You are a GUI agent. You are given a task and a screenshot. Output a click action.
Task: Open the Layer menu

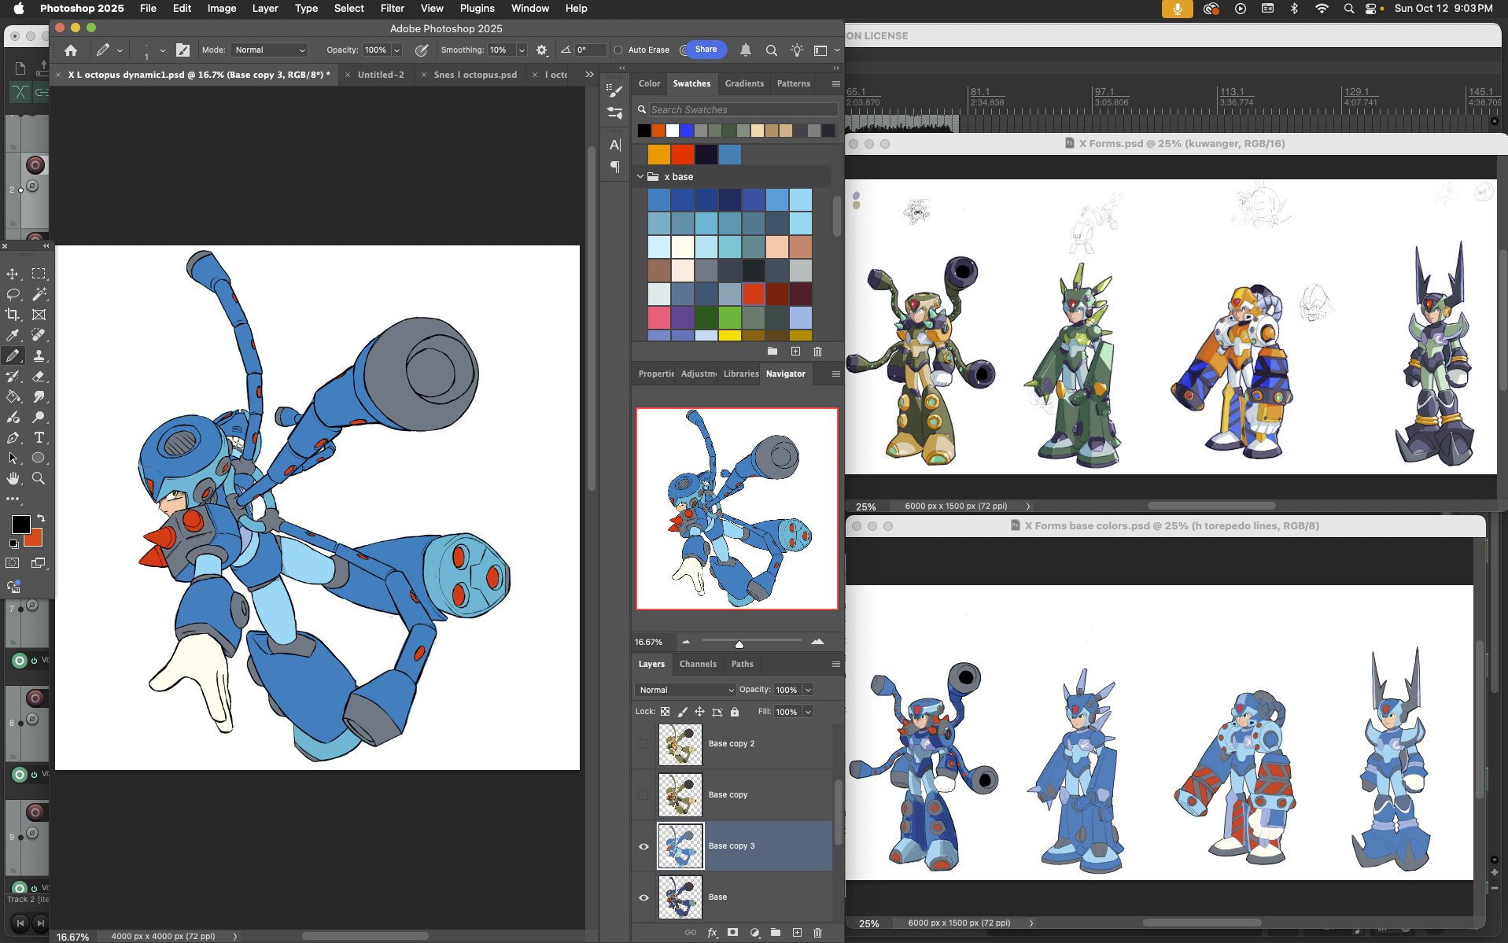[265, 8]
